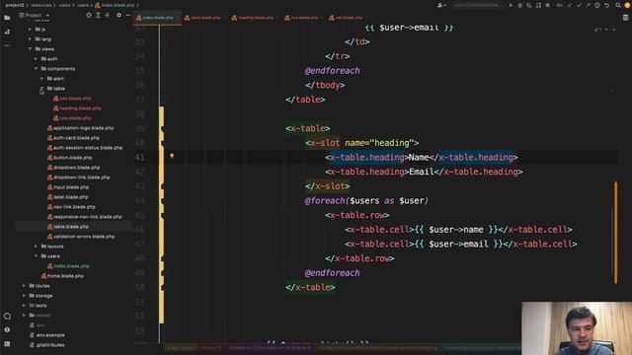Click the orange avatar icon at top right
Screen dimensions: 632x355
click(x=627, y=5)
